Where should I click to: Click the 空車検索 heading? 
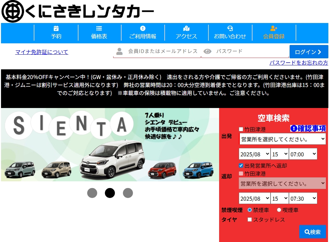pyautogui.click(x=274, y=118)
